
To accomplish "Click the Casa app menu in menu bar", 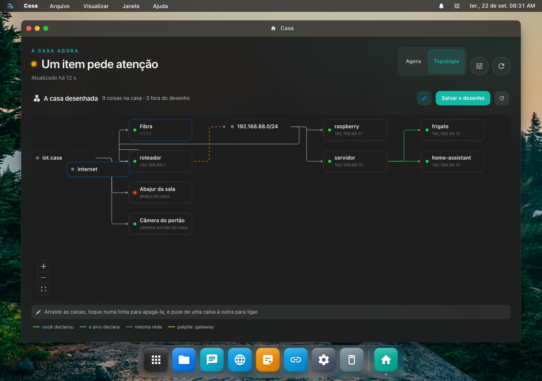I will (30, 6).
